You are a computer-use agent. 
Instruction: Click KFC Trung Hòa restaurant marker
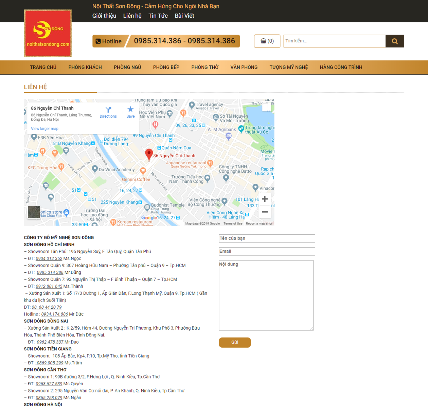click(x=61, y=167)
